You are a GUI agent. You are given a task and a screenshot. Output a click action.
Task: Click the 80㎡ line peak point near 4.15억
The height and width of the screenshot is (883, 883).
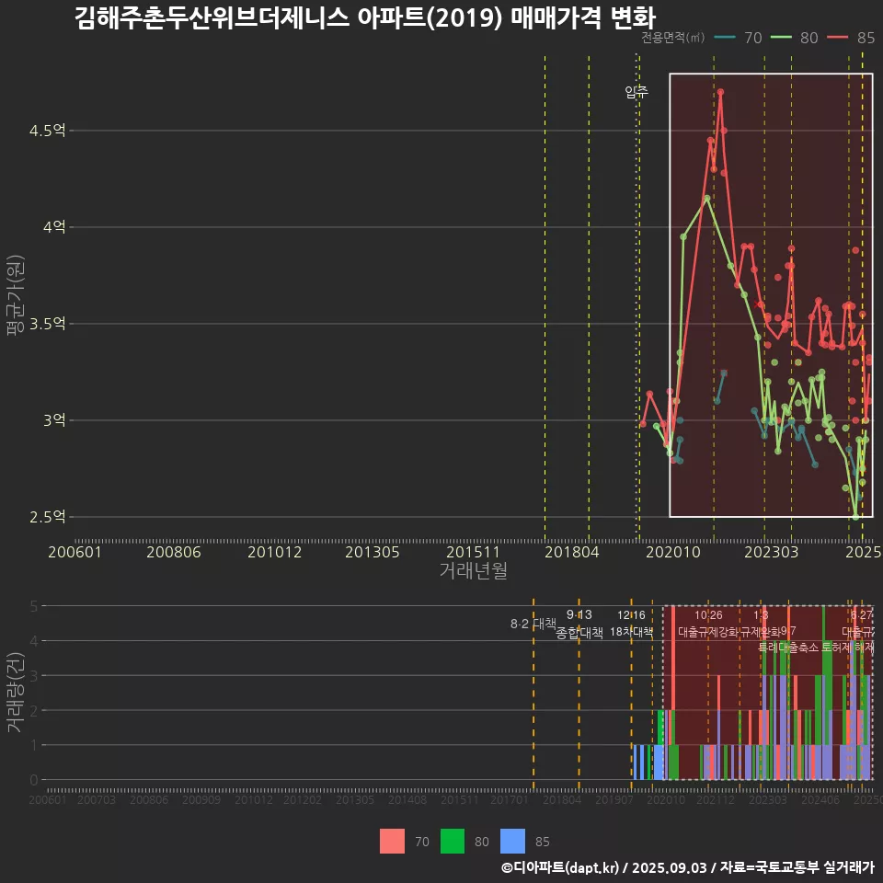[x=706, y=199]
